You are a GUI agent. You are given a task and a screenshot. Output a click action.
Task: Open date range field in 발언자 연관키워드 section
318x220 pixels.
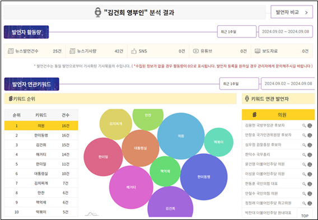[x=288, y=83]
